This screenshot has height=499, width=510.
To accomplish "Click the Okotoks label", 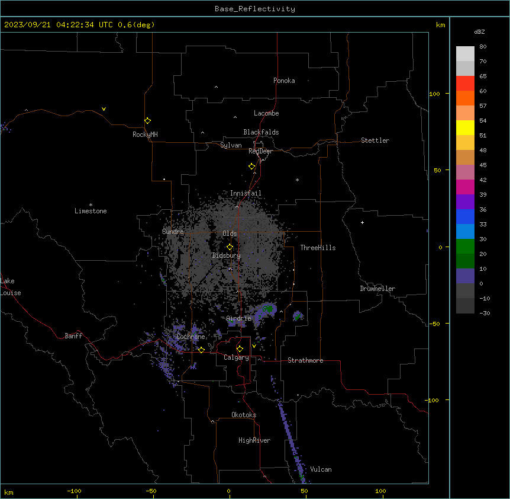I will (244, 415).
